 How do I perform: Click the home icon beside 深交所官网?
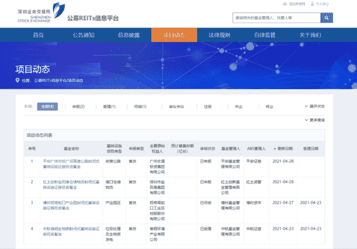pyautogui.click(x=284, y=4)
